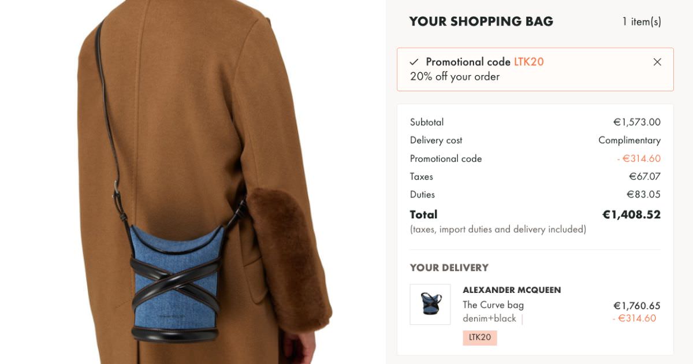Click the denim+black color description

coord(489,318)
